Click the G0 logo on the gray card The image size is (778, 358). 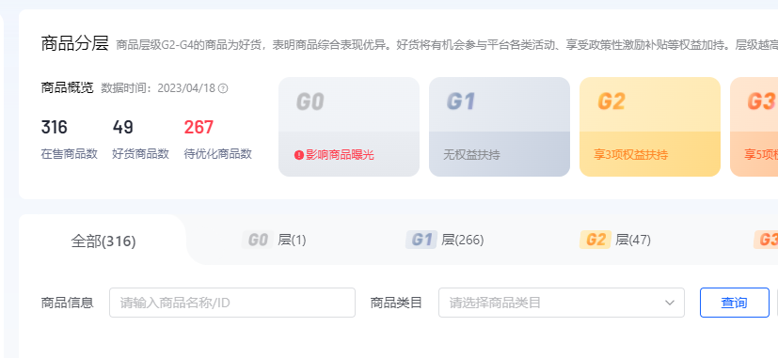coord(310,102)
